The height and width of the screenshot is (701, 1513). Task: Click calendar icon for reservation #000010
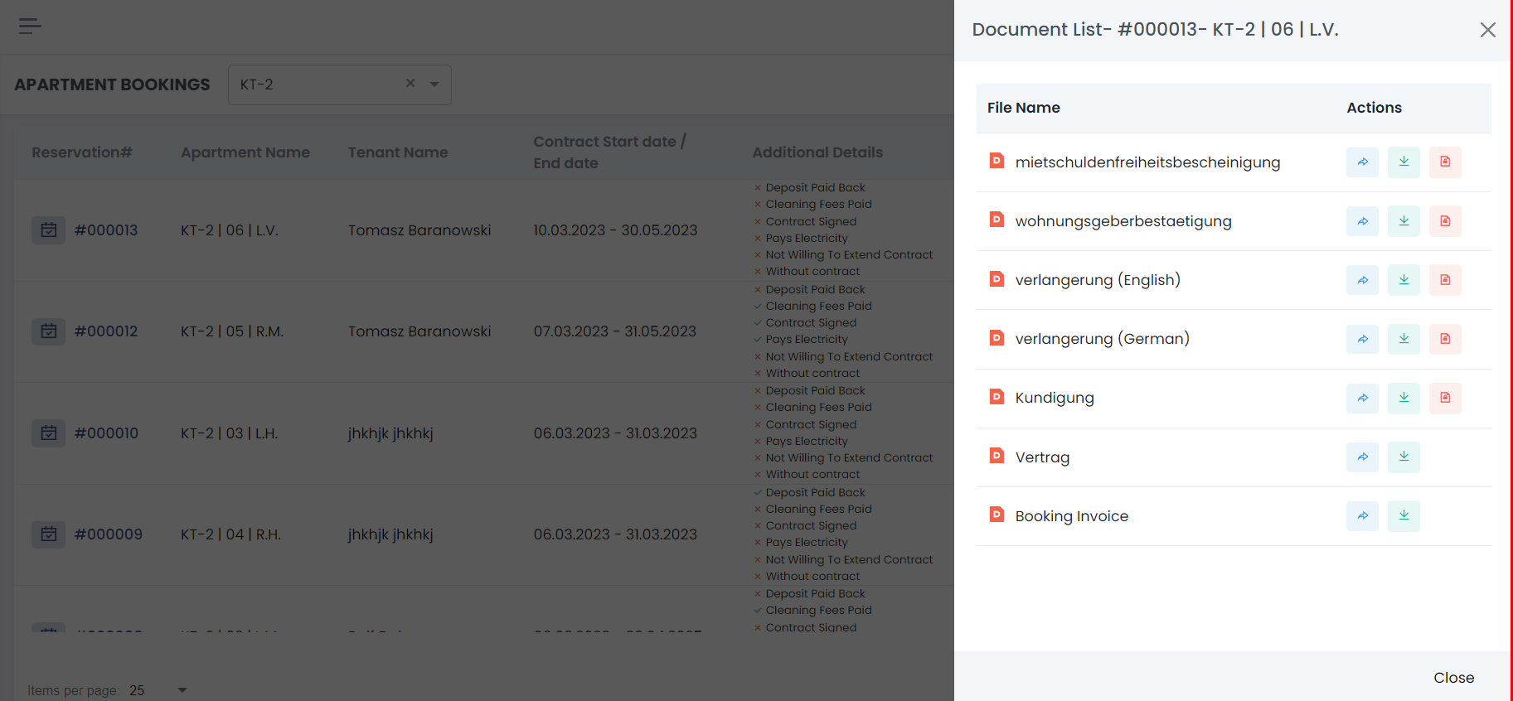point(49,433)
